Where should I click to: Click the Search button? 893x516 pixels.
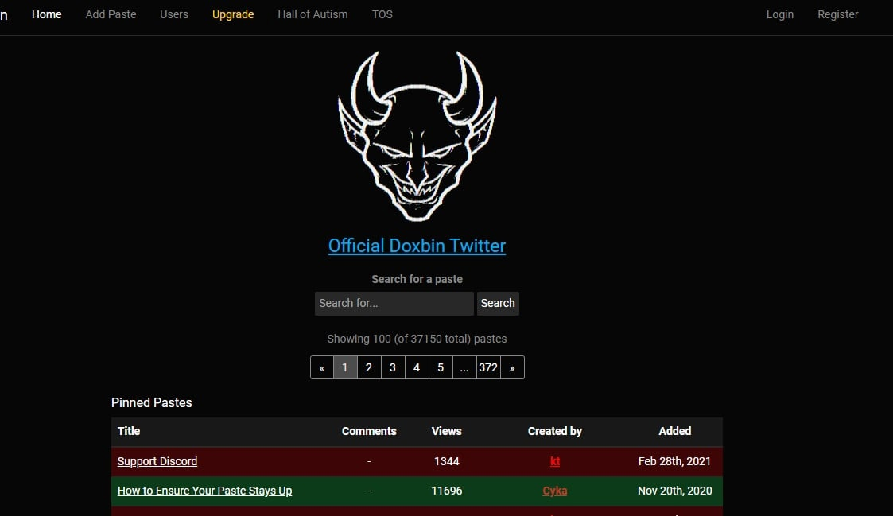point(498,303)
